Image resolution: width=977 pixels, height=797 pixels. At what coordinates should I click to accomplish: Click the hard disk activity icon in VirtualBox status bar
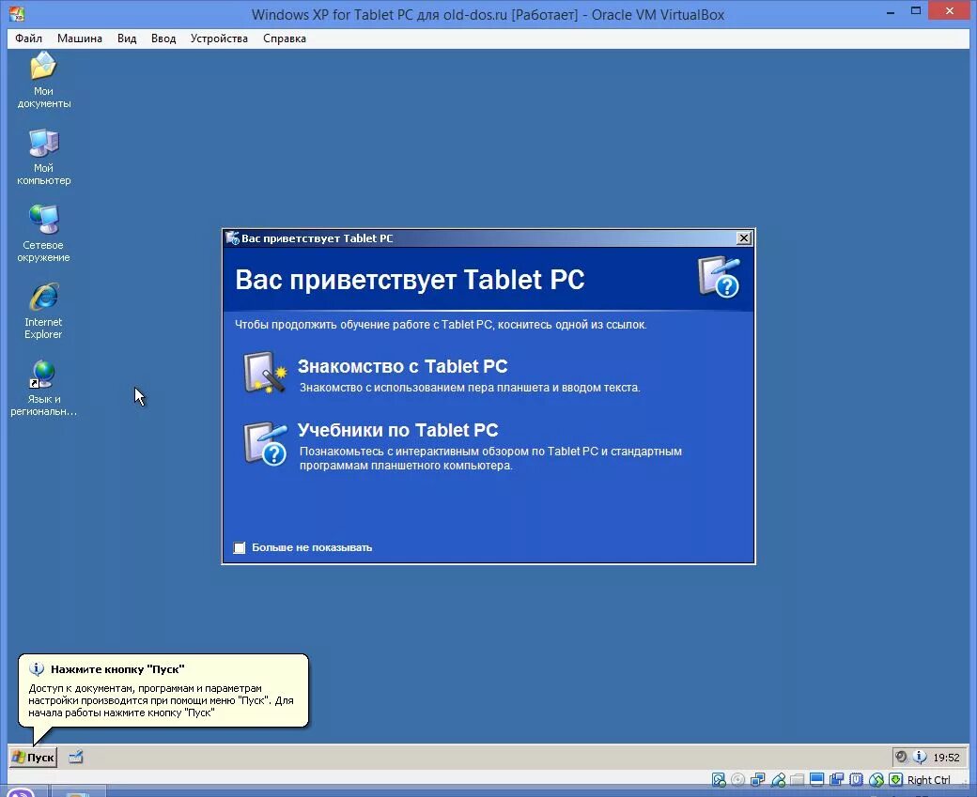[719, 780]
